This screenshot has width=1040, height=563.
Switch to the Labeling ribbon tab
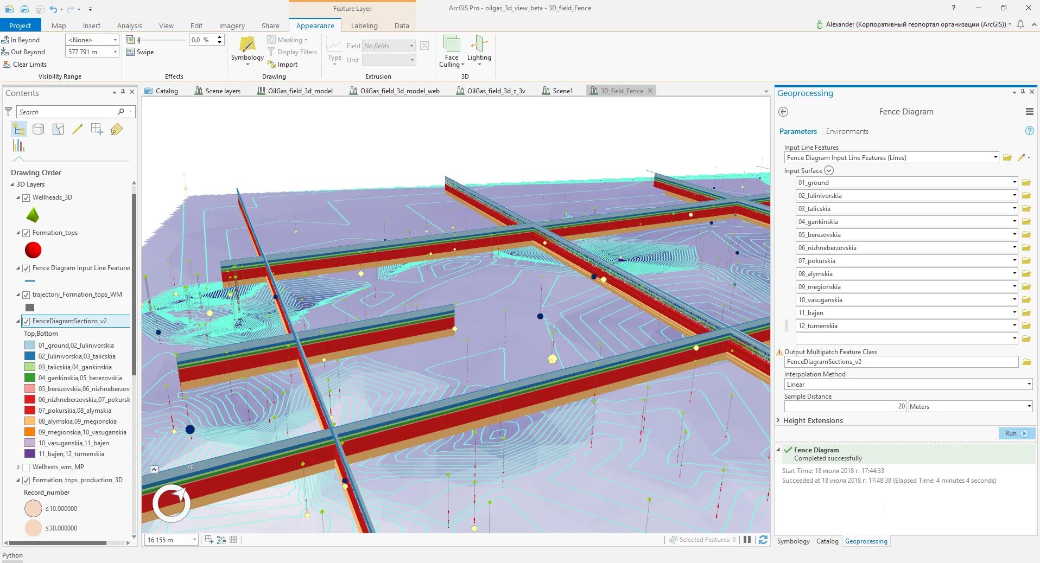point(364,25)
